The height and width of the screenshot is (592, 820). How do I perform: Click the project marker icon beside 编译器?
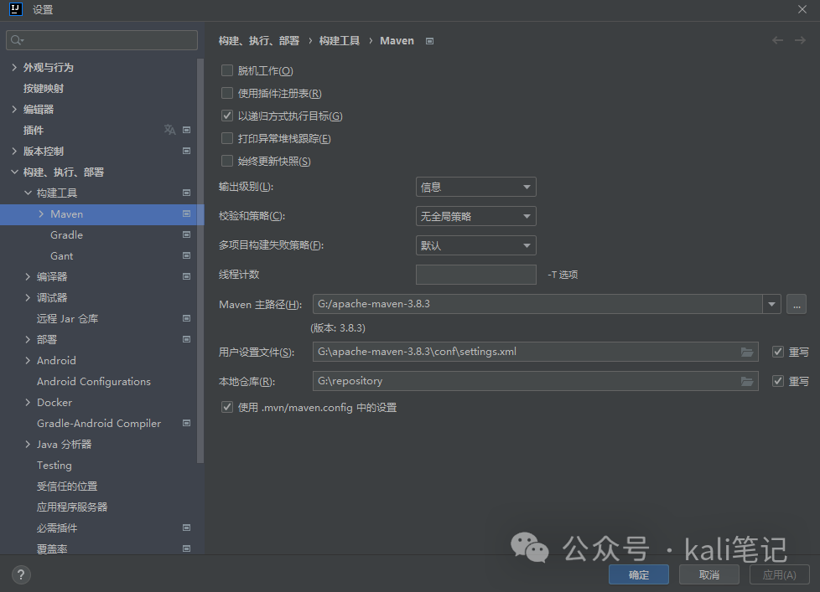point(186,276)
